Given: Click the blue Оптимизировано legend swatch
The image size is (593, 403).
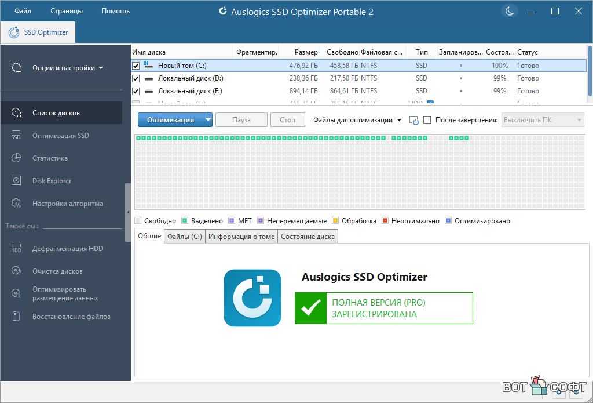Looking at the screenshot, I should 449,220.
